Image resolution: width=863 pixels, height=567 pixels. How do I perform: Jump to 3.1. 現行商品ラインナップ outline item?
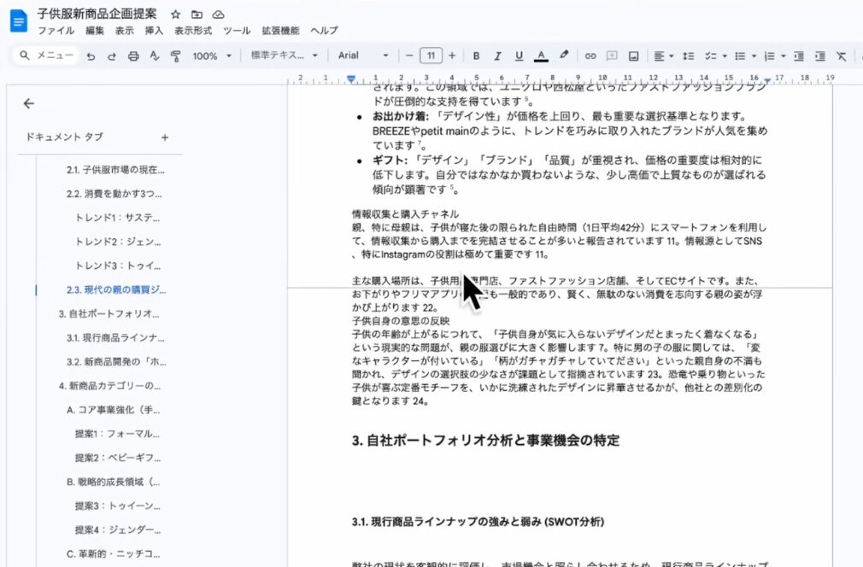pyautogui.click(x=115, y=337)
